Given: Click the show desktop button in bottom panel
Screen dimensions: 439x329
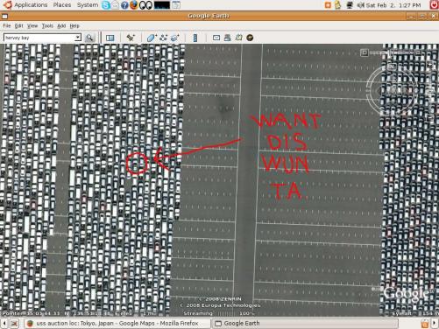Looking at the screenshot, I should [x=14, y=324].
